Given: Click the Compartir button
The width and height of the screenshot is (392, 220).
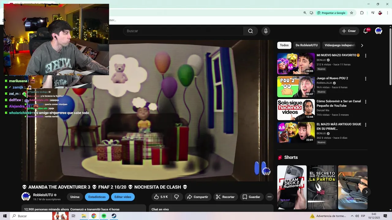Looking at the screenshot, I should [x=198, y=197].
